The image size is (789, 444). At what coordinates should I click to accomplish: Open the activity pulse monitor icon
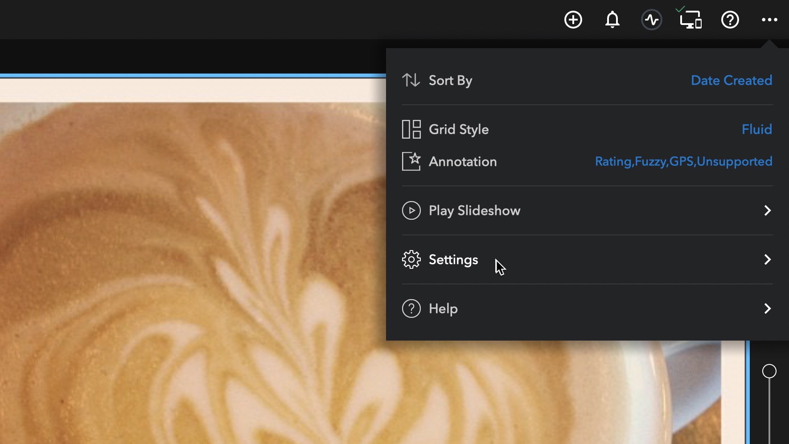[x=652, y=20]
